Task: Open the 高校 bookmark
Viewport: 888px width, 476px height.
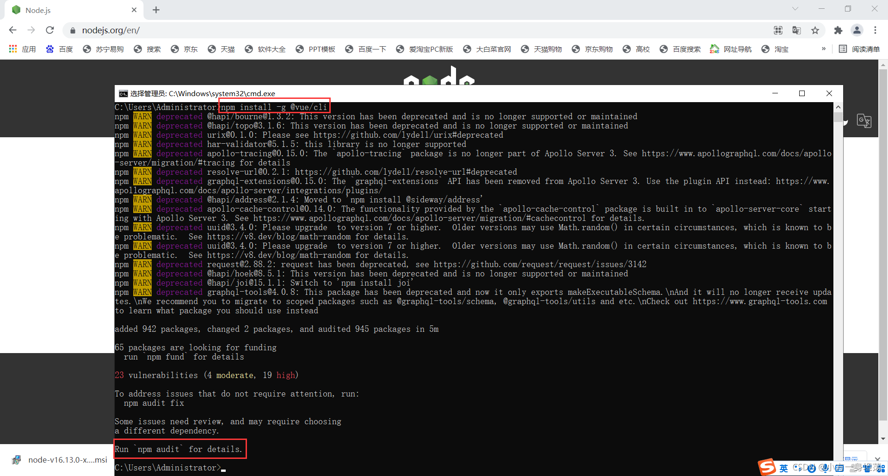Action: [x=636, y=49]
